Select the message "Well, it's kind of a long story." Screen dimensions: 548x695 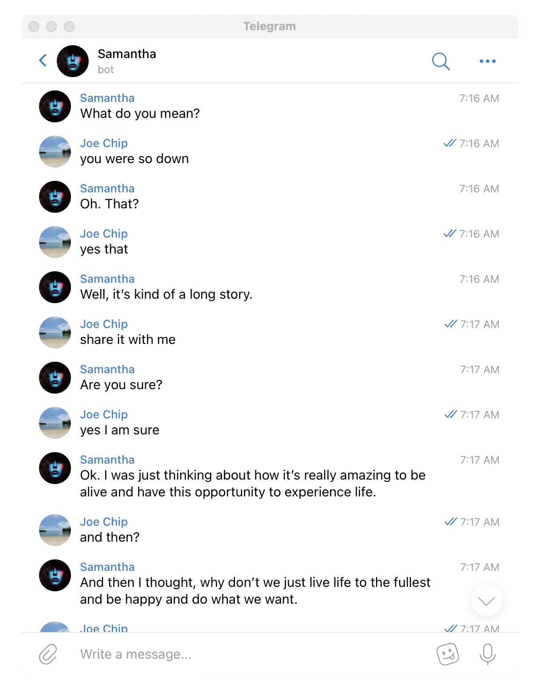point(166,294)
